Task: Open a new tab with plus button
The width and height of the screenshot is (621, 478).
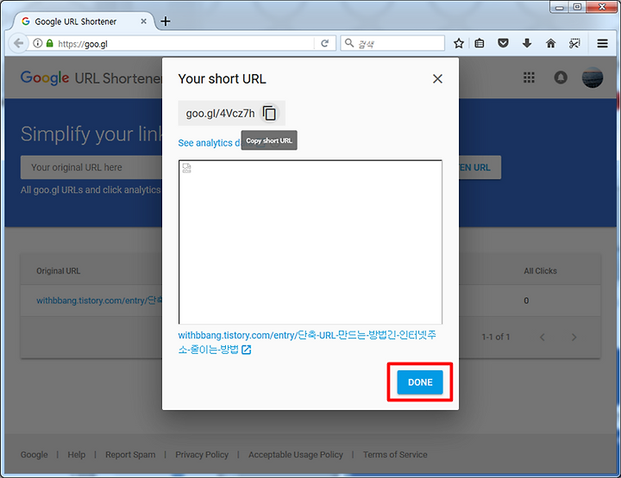Action: pyautogui.click(x=166, y=22)
